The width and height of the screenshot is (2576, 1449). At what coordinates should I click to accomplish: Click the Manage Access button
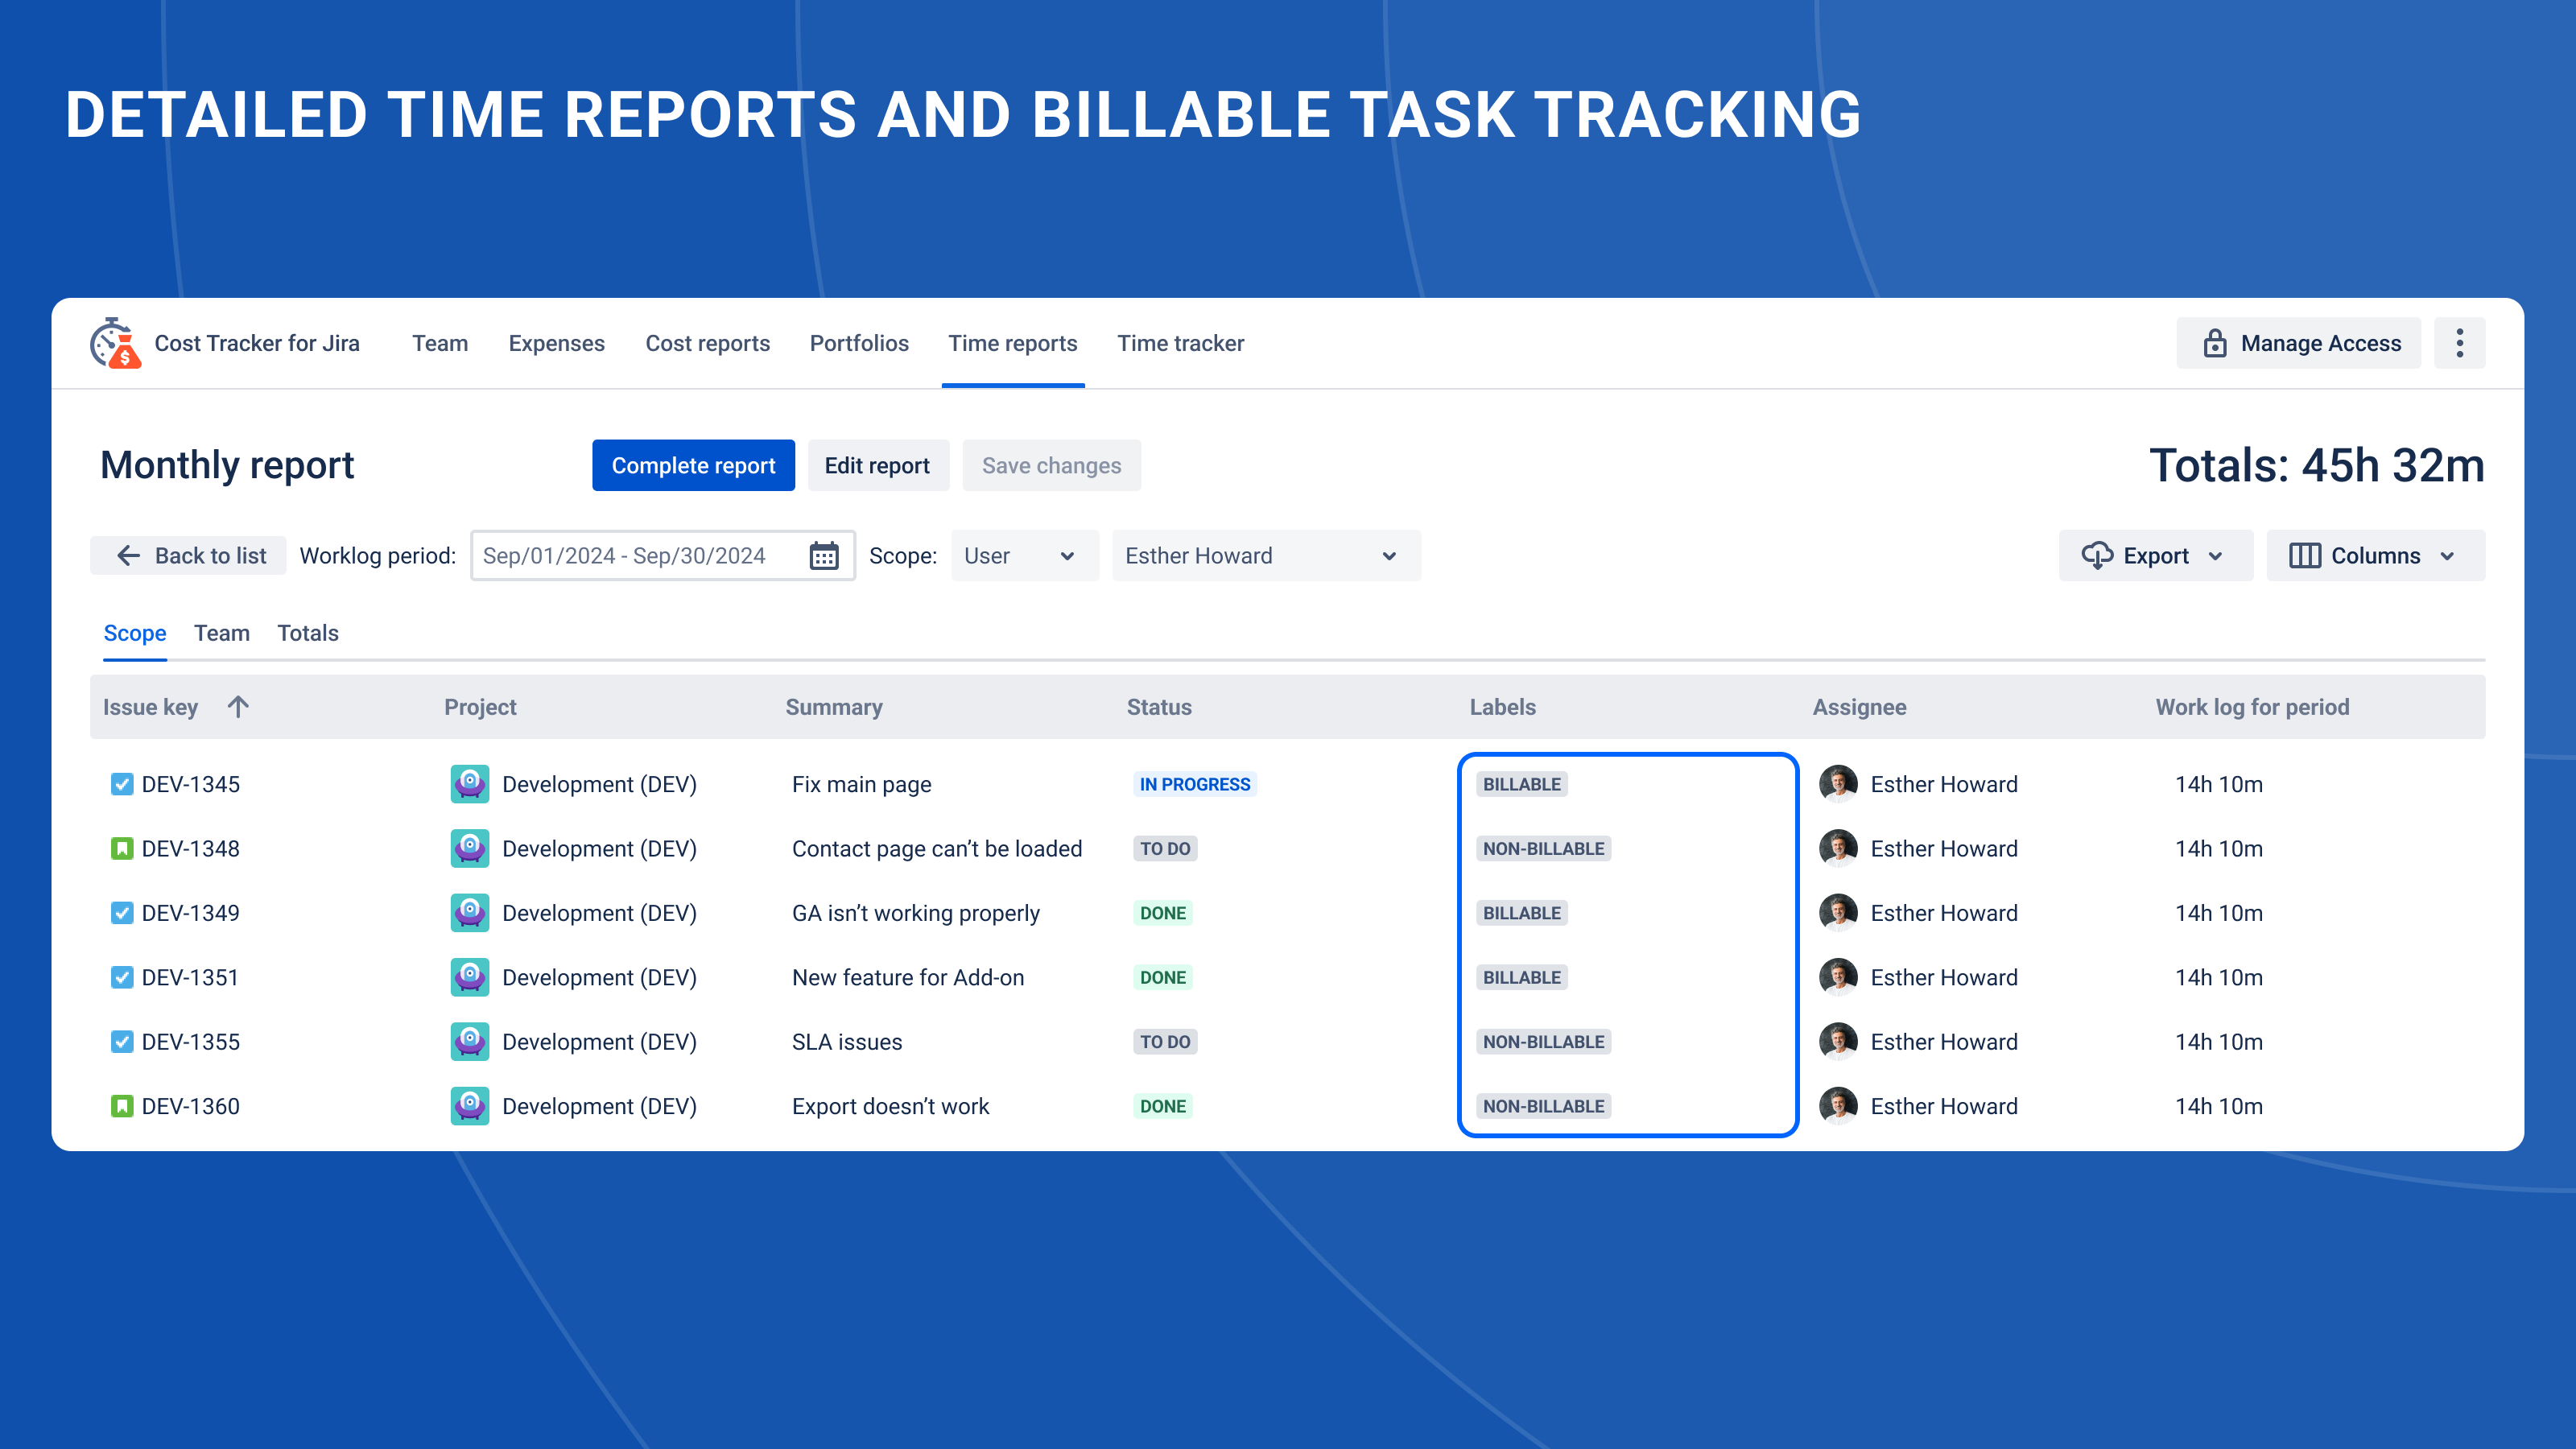click(2298, 343)
